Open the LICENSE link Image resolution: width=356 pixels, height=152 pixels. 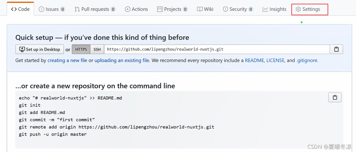[275, 61]
